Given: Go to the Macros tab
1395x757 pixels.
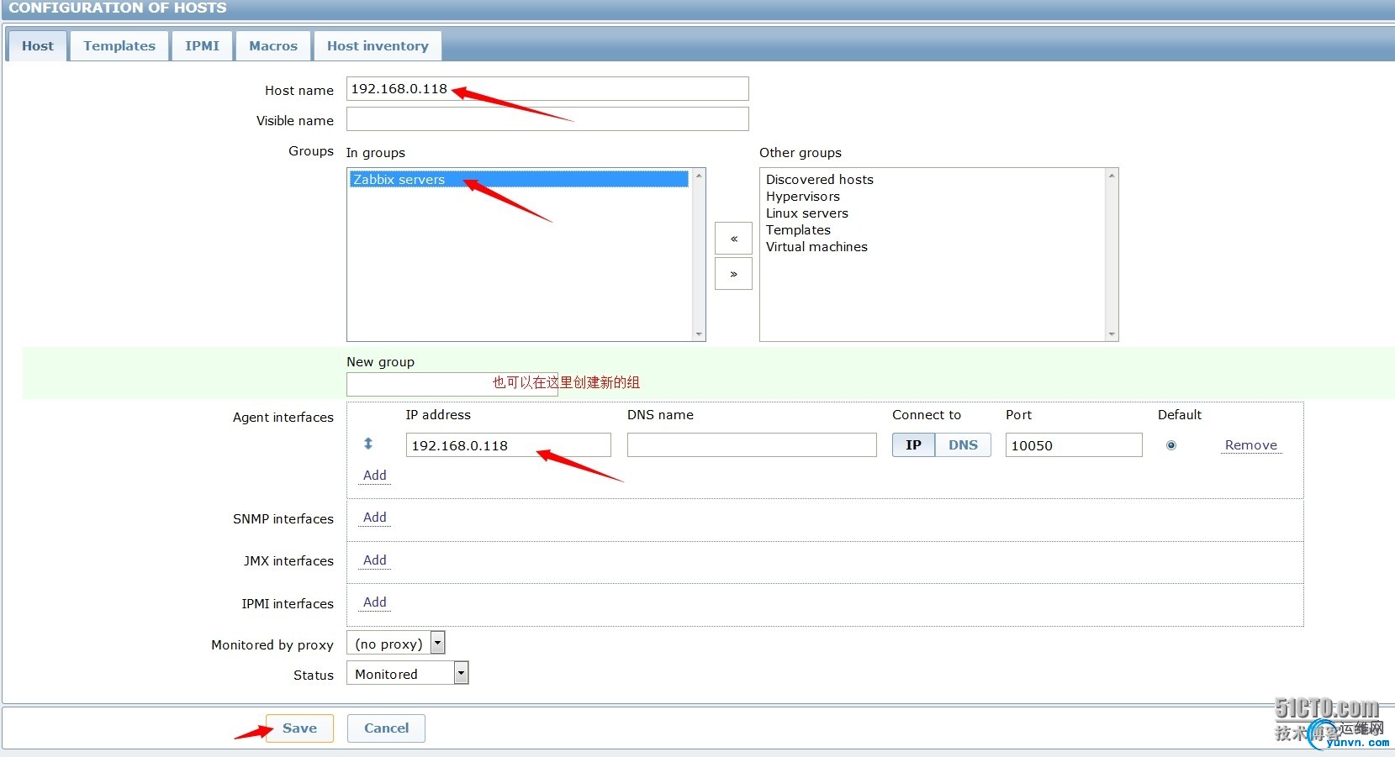Looking at the screenshot, I should pyautogui.click(x=273, y=46).
